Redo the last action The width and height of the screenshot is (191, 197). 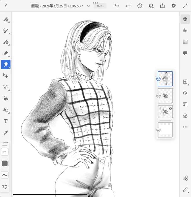(x=128, y=6)
